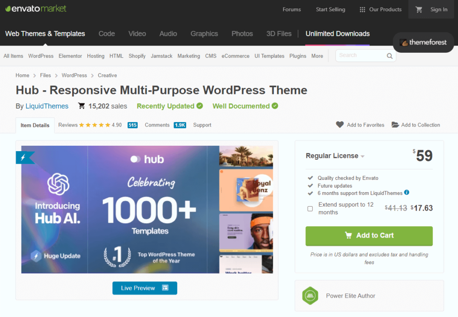Click the Our Products grid icon
458x317 pixels.
pos(362,10)
